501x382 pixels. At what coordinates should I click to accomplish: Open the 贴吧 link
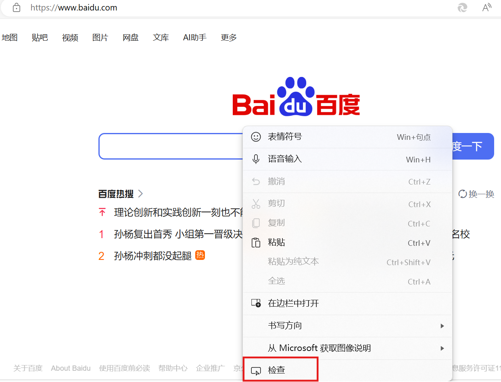click(40, 37)
